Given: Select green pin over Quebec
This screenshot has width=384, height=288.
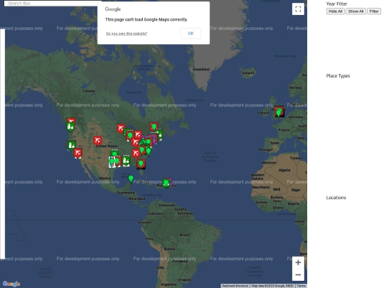Looking at the screenshot, I should click(154, 127).
